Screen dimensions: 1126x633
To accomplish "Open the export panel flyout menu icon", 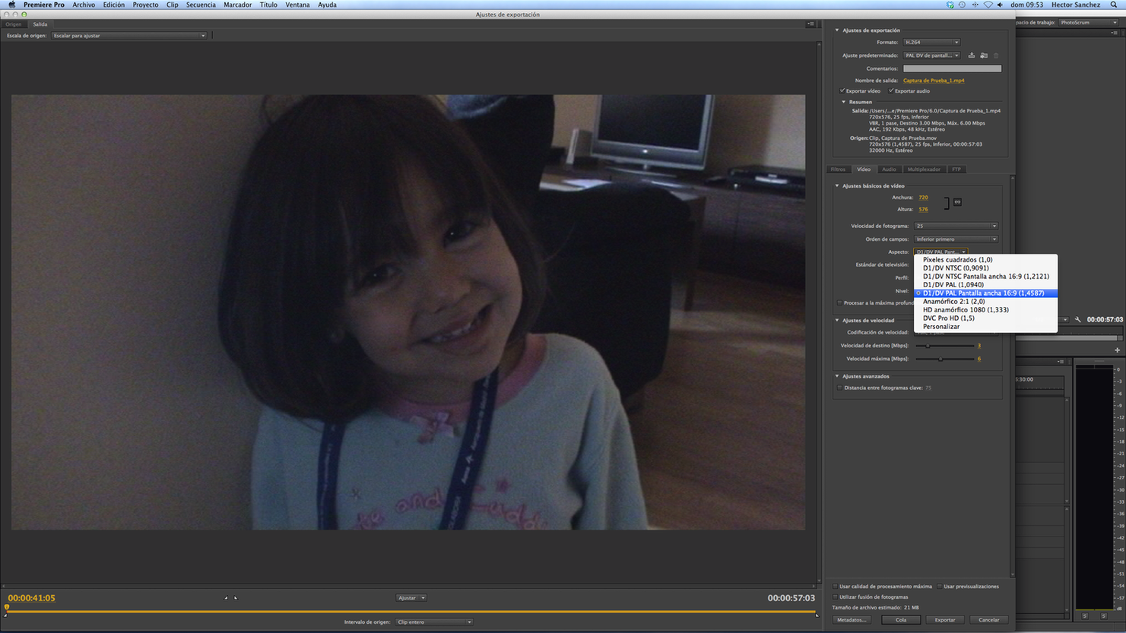I will [x=810, y=24].
